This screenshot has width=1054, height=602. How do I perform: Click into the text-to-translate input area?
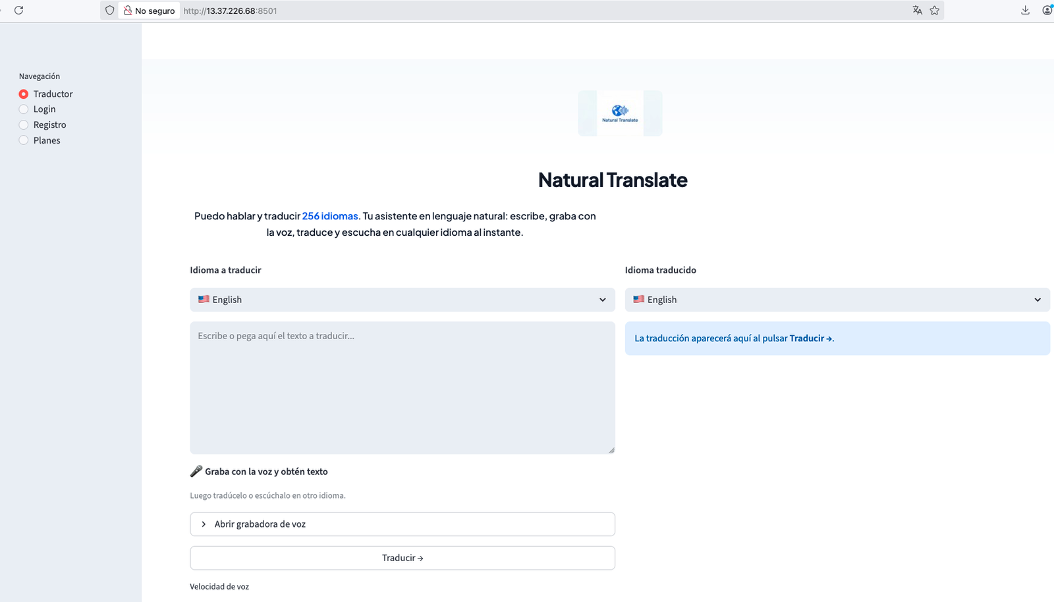click(x=402, y=387)
